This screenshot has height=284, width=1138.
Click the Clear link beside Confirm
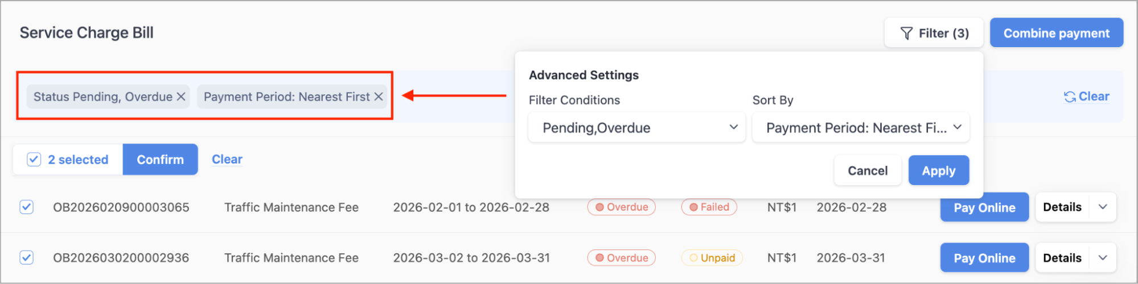tap(227, 160)
